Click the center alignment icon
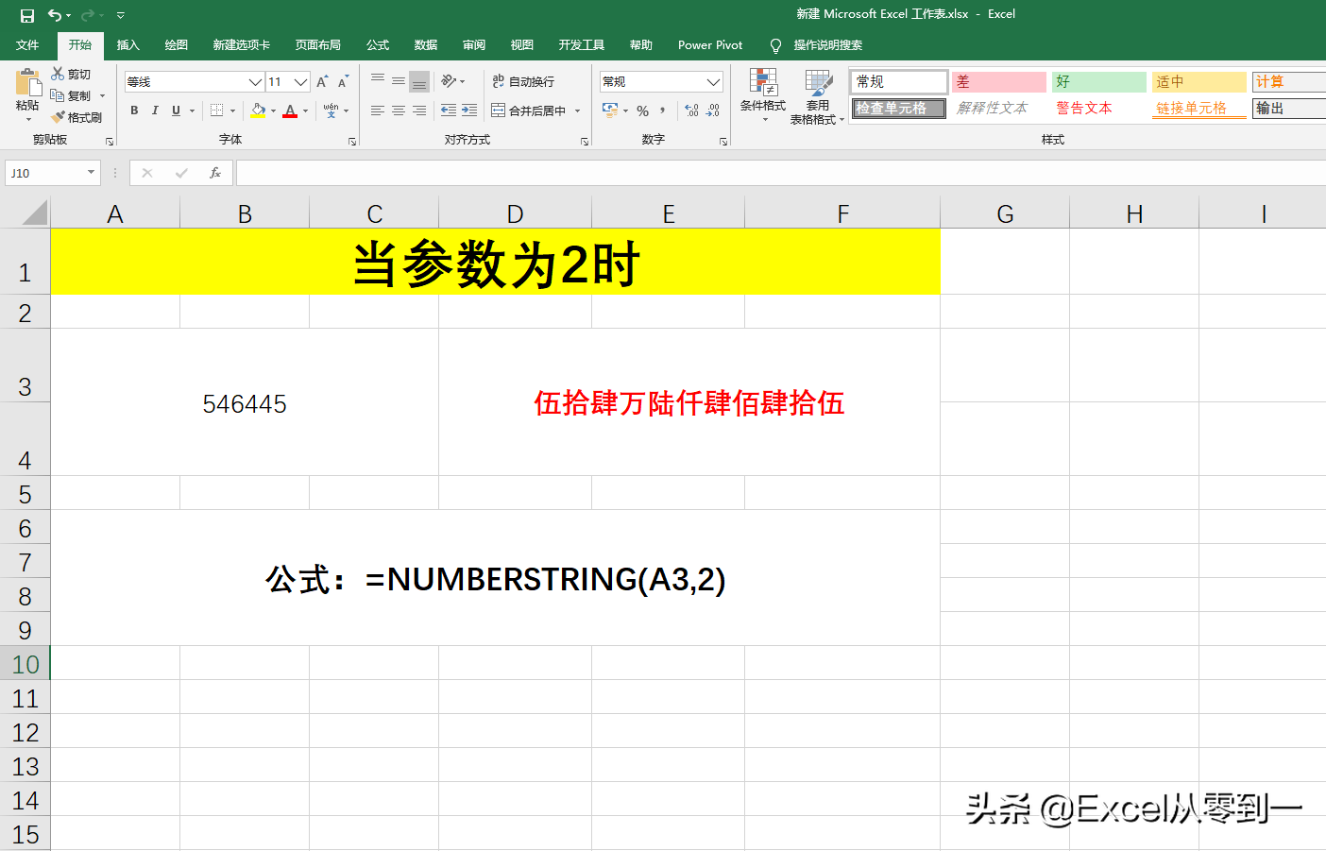This screenshot has height=851, width=1326. point(397,111)
